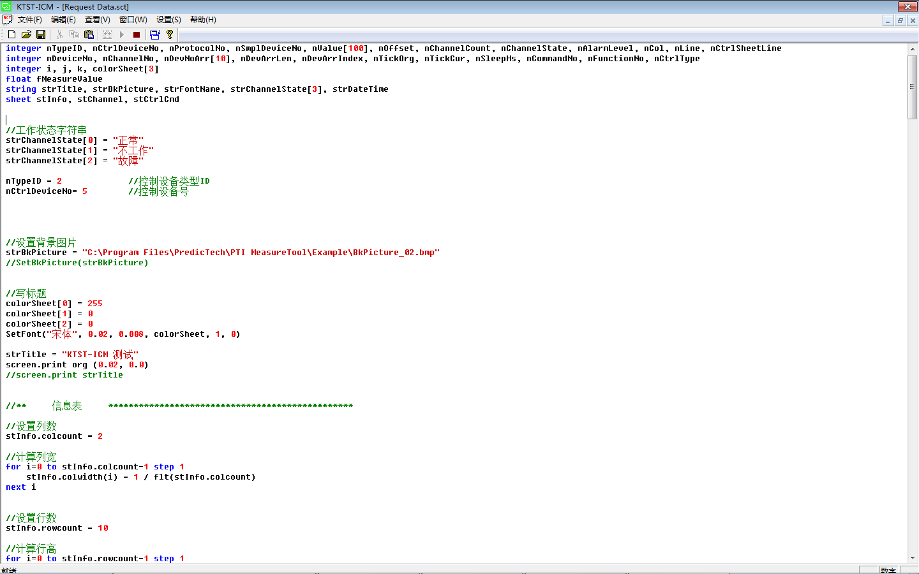Paste using the clipboard icon
This screenshot has width=919, height=574.
tap(89, 34)
